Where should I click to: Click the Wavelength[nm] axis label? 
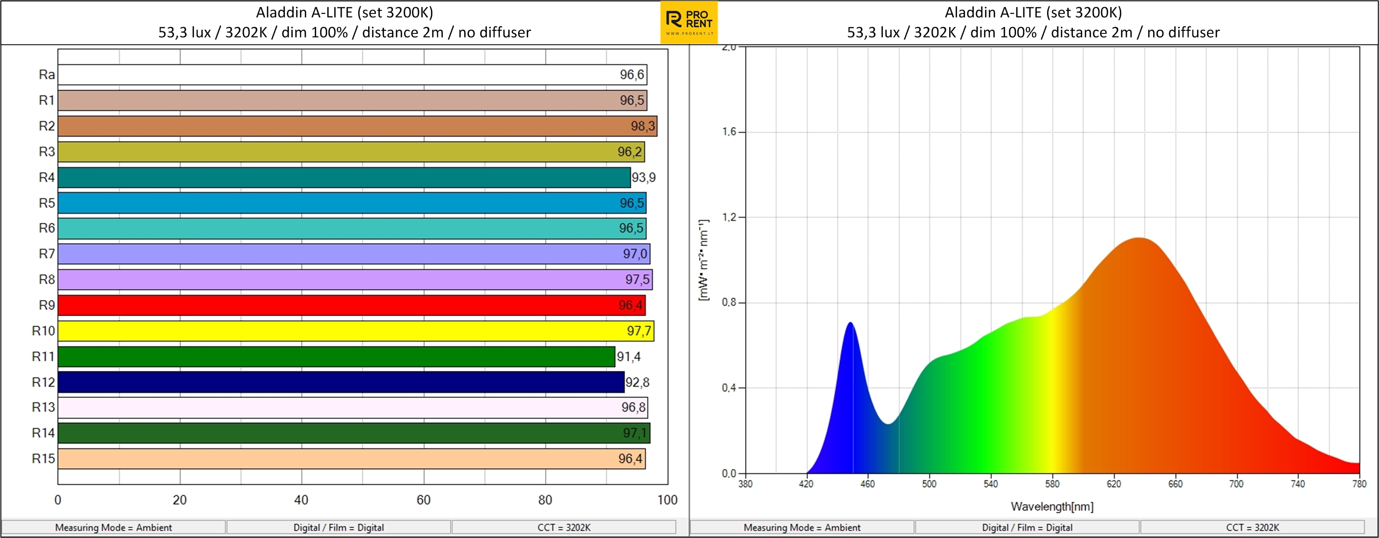point(1052,507)
